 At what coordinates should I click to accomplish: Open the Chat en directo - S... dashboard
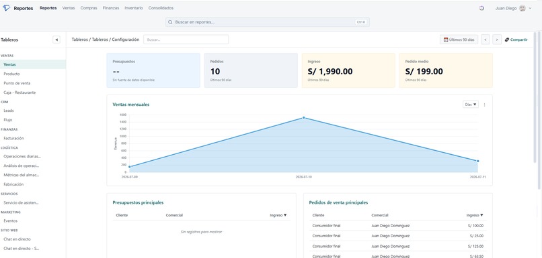click(22, 249)
